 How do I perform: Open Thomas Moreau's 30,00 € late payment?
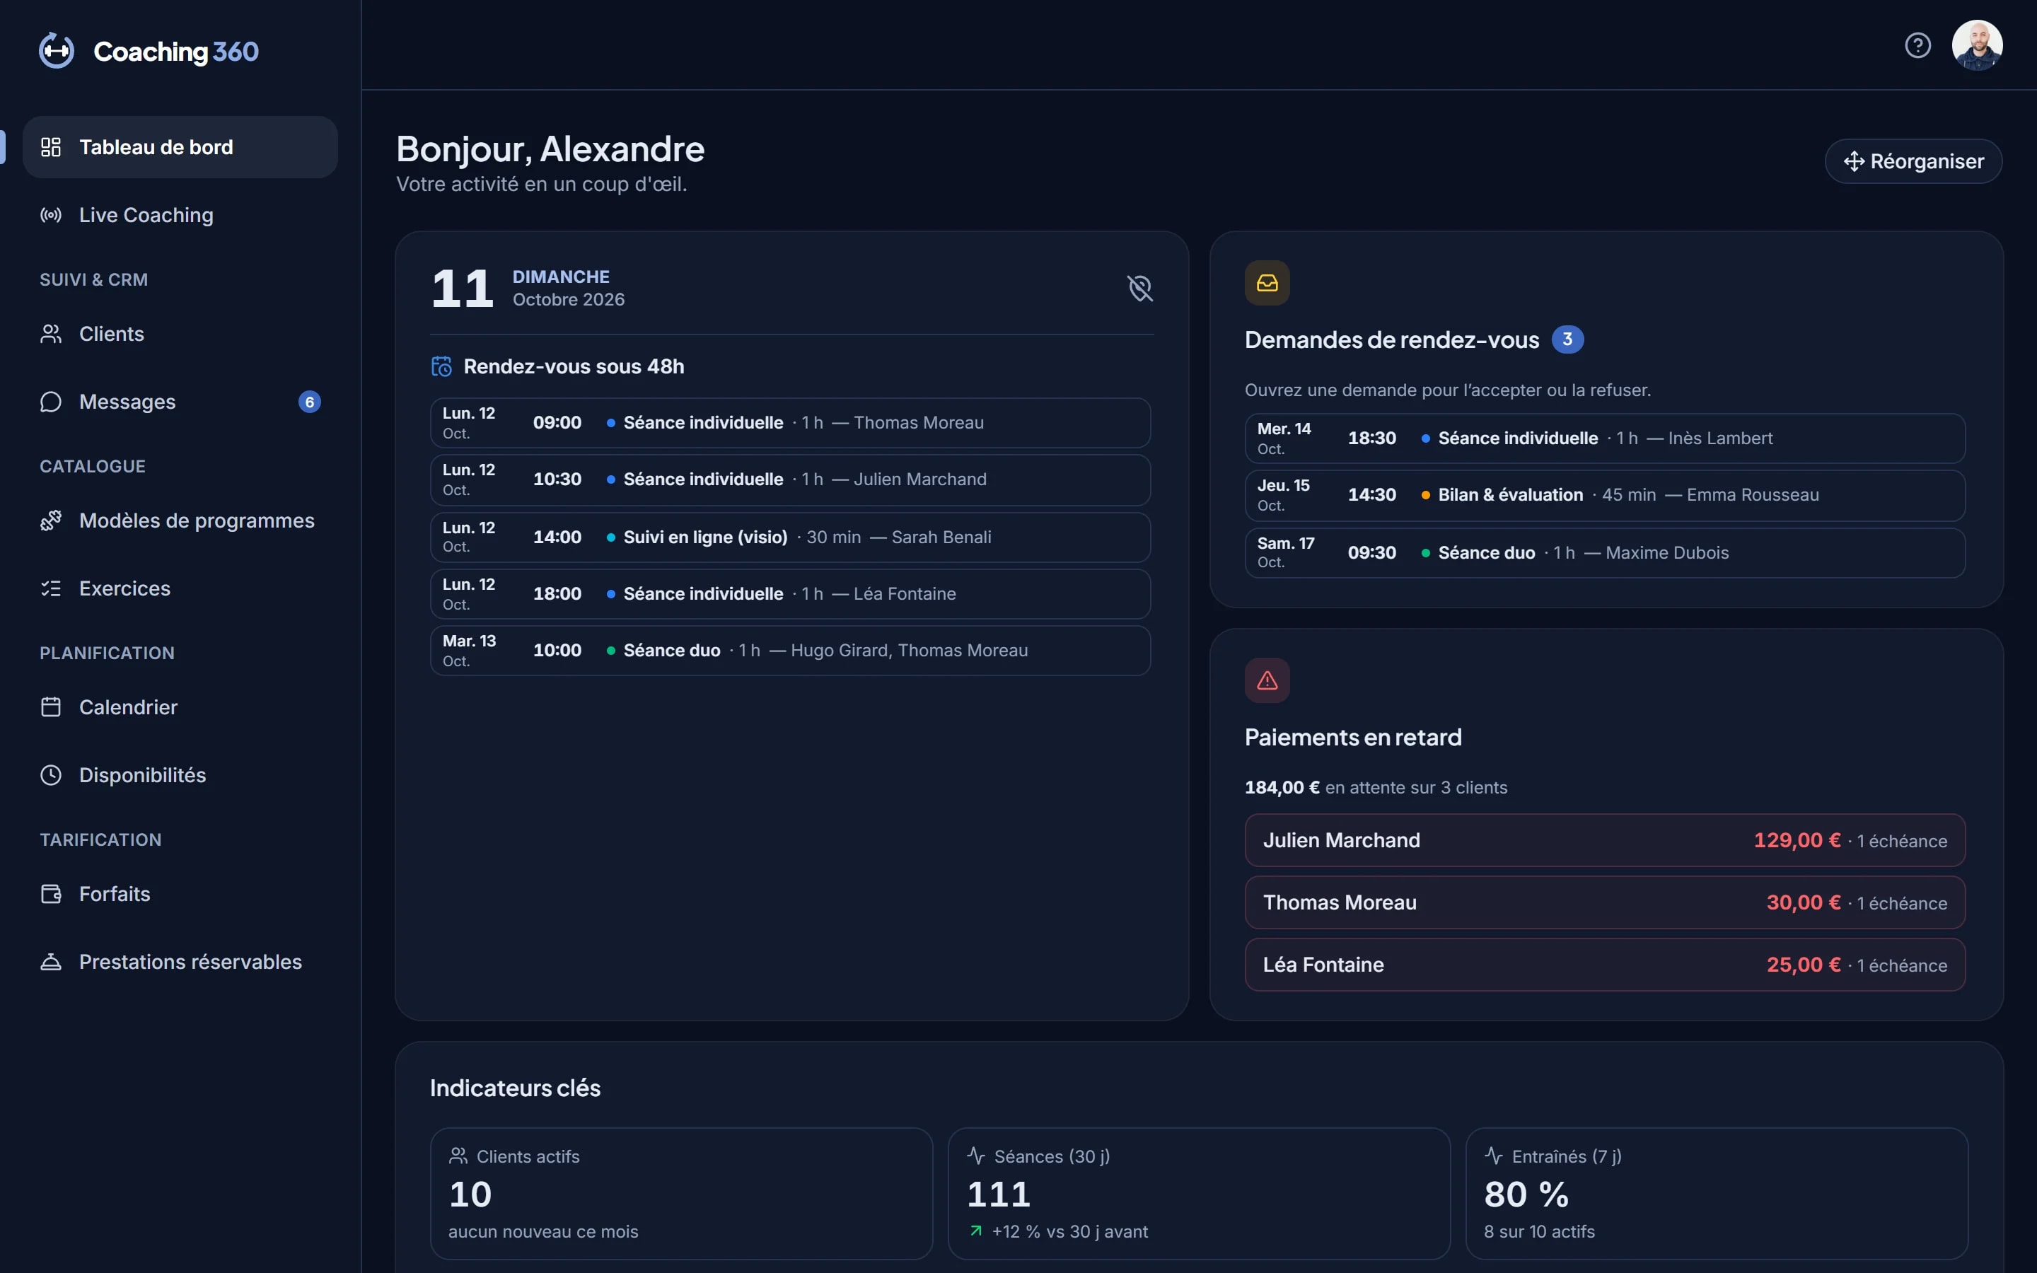(x=1605, y=902)
